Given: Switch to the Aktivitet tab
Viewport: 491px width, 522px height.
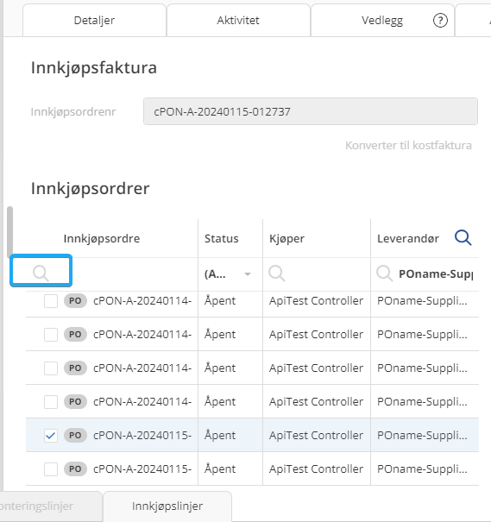Looking at the screenshot, I should (x=238, y=21).
